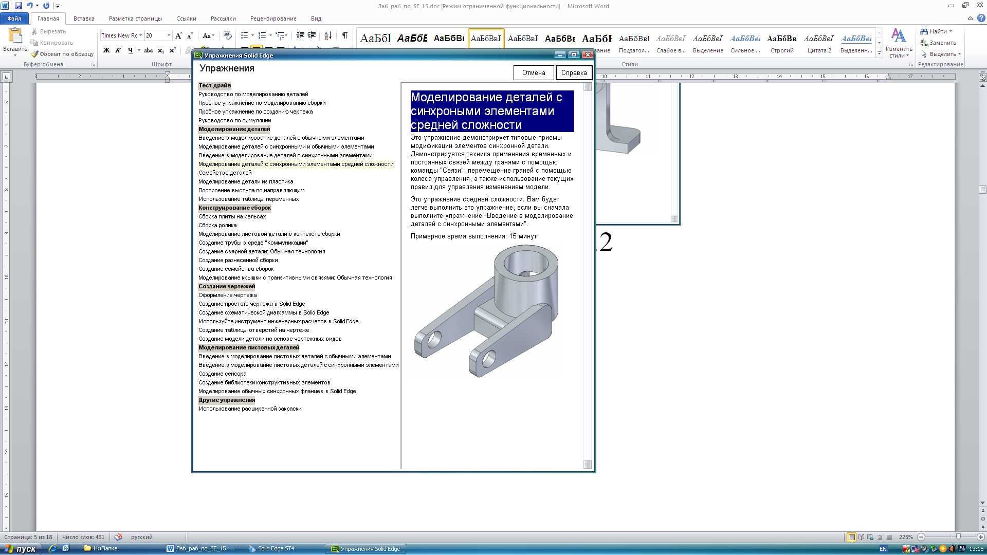This screenshot has width=987, height=555.
Task: Select Outline view icon in status bar
Action: (880, 537)
